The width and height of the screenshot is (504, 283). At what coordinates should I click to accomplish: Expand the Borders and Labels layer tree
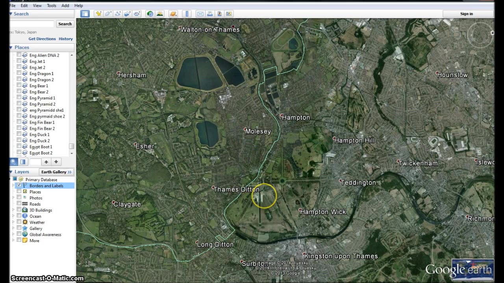[13, 186]
